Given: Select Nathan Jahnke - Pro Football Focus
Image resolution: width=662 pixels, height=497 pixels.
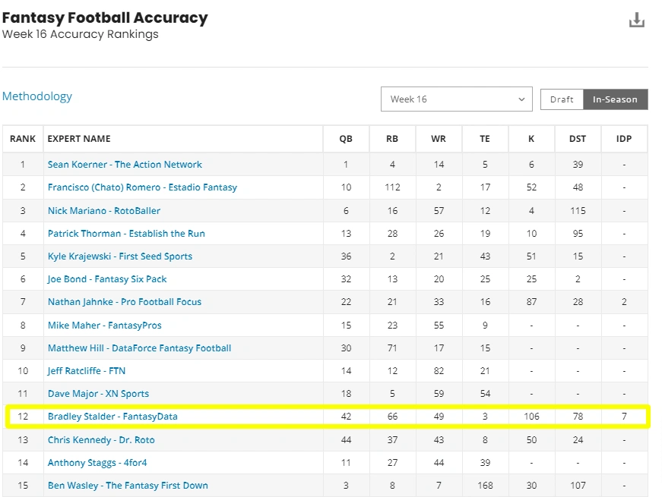Looking at the screenshot, I should [x=125, y=302].
